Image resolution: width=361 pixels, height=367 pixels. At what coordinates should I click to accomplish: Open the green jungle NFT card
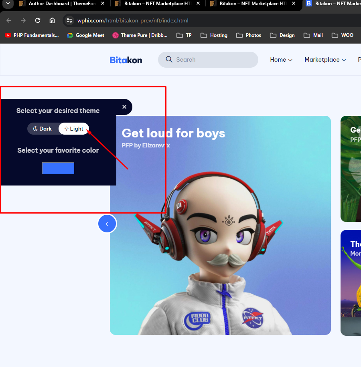[351, 169]
